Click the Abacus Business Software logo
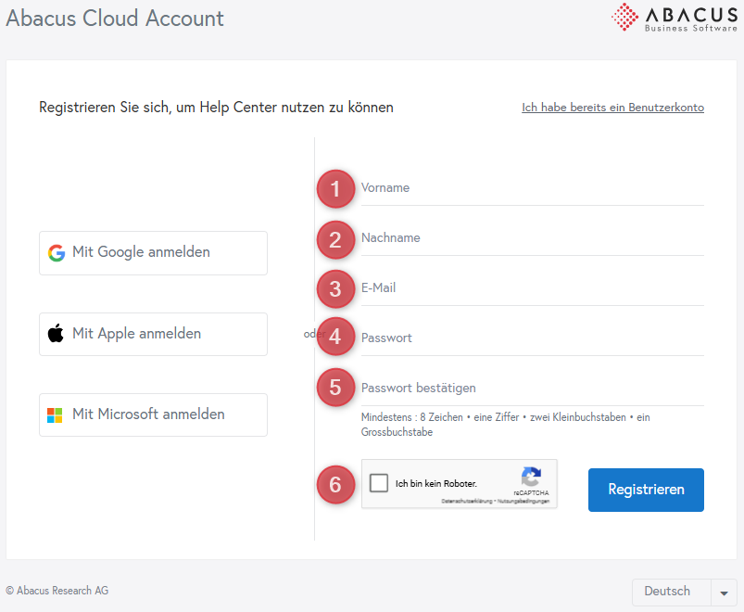This screenshot has width=744, height=612. click(675, 17)
